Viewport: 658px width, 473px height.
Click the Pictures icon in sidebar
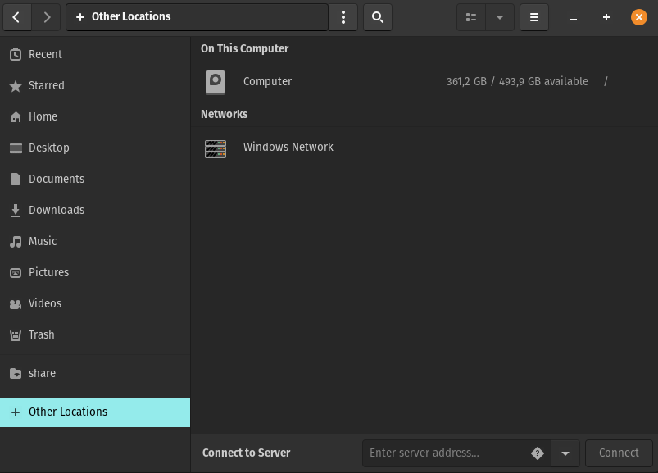click(x=16, y=273)
